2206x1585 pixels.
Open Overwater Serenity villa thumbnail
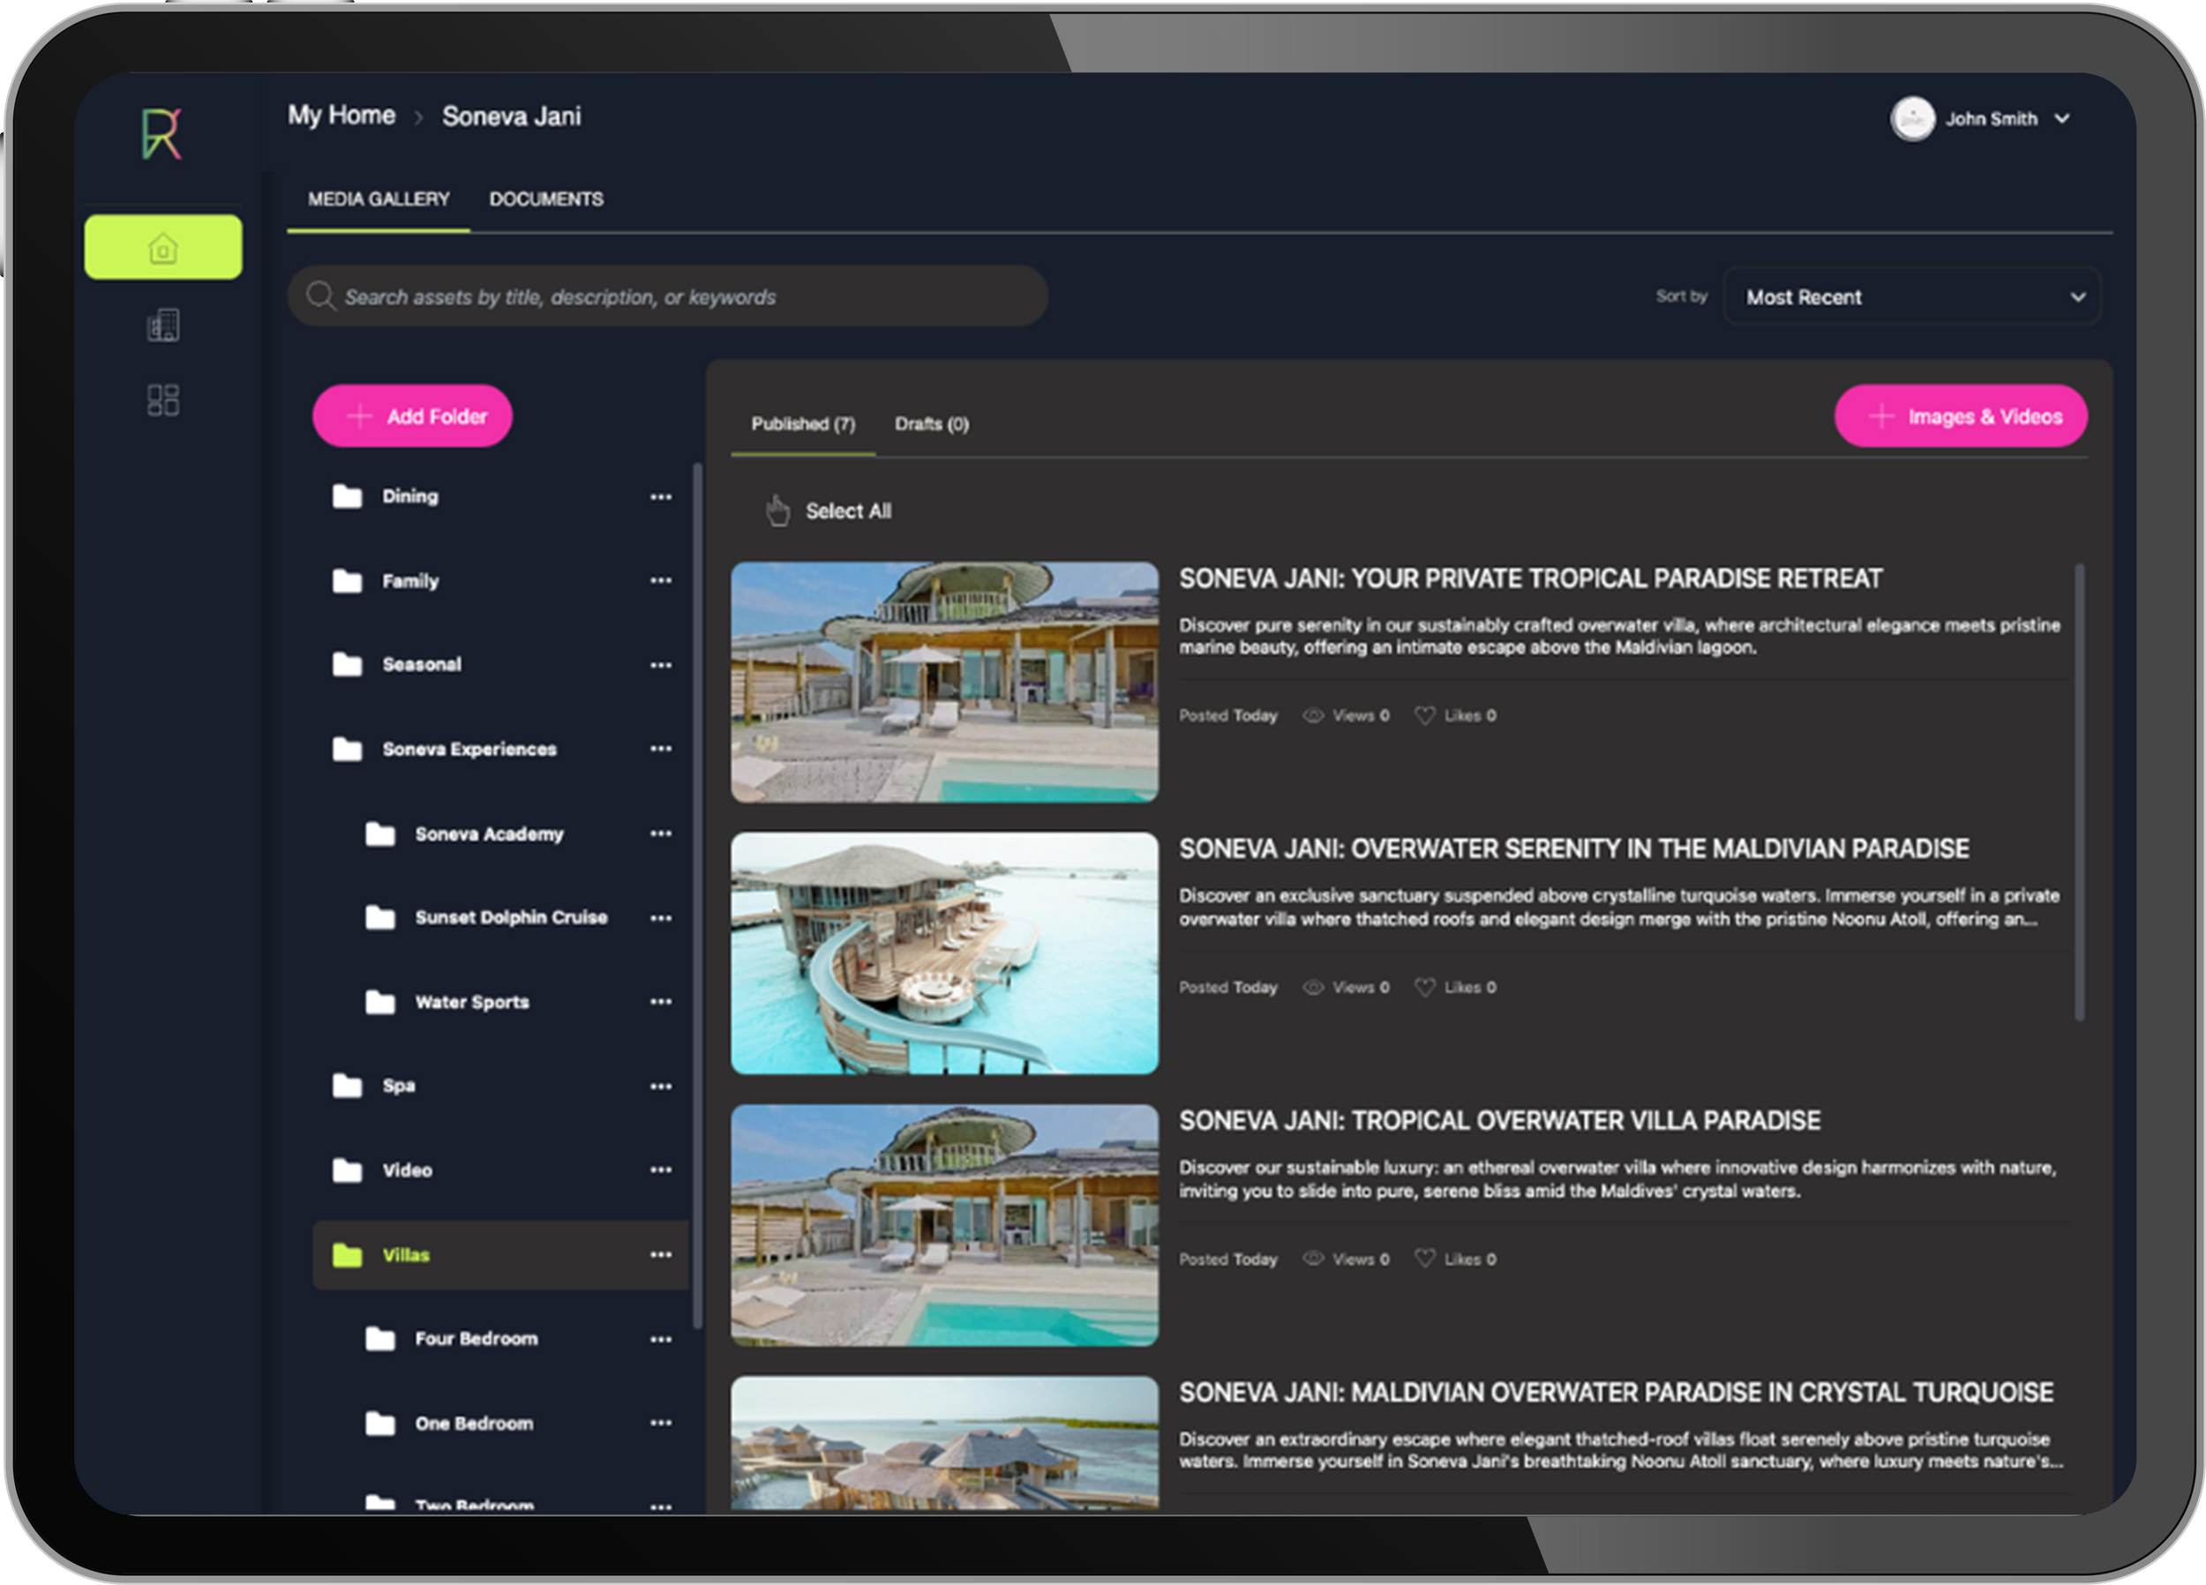tap(943, 953)
